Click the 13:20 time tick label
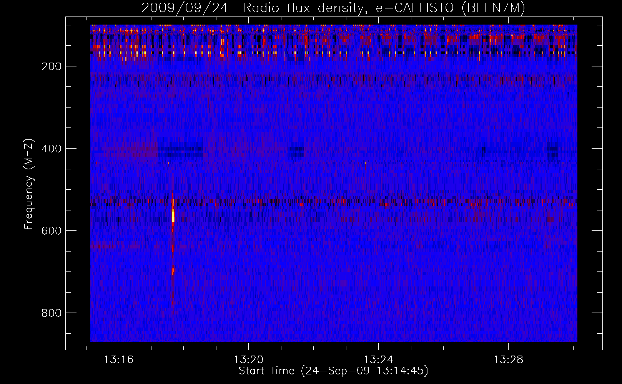Screen dimensions: 622x384 [x=249, y=359]
